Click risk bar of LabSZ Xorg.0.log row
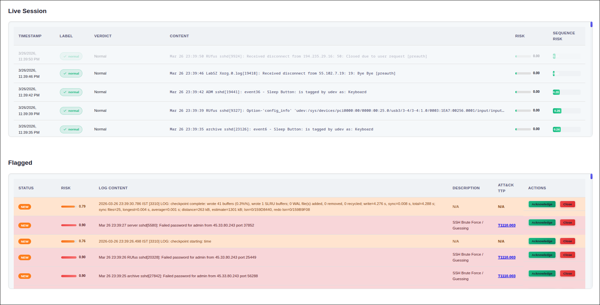The image size is (600, 305). [523, 74]
